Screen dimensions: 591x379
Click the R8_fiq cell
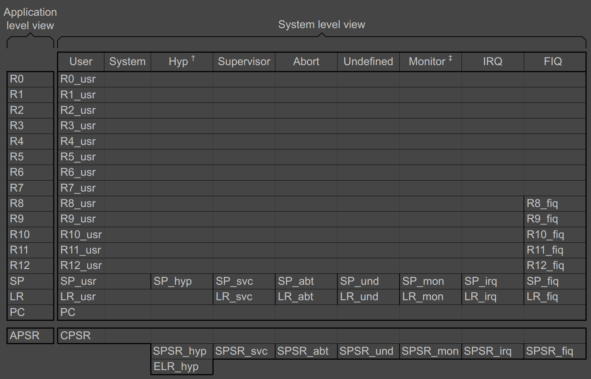click(555, 204)
